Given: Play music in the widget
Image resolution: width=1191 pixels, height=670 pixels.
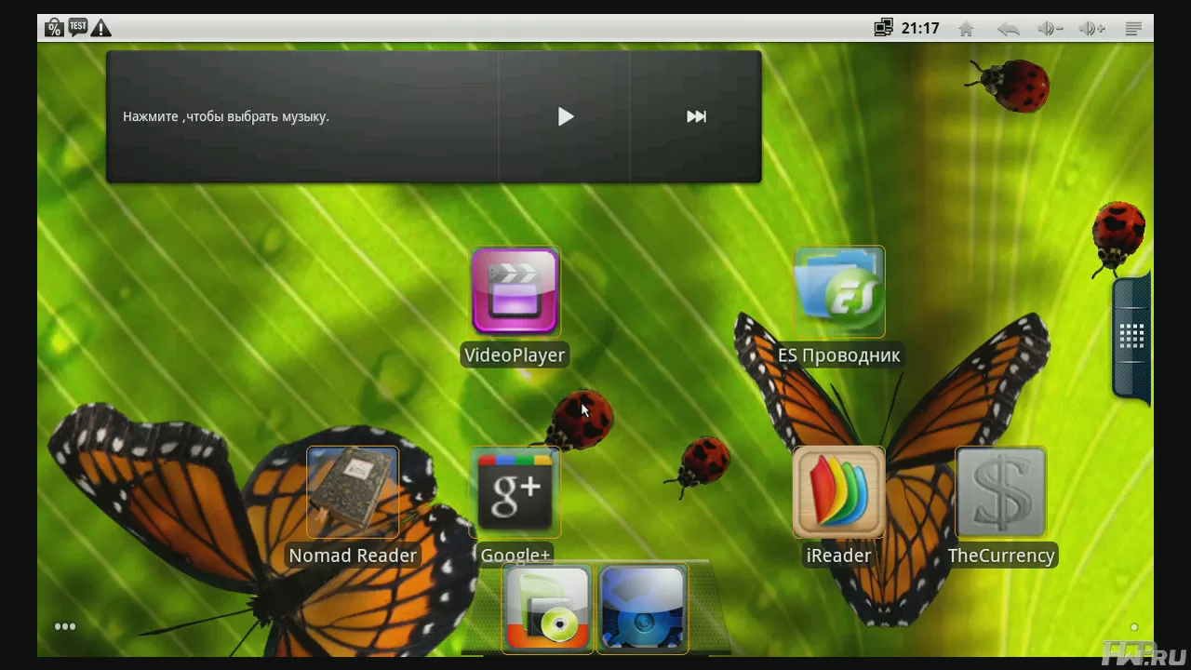Looking at the screenshot, I should click(565, 116).
